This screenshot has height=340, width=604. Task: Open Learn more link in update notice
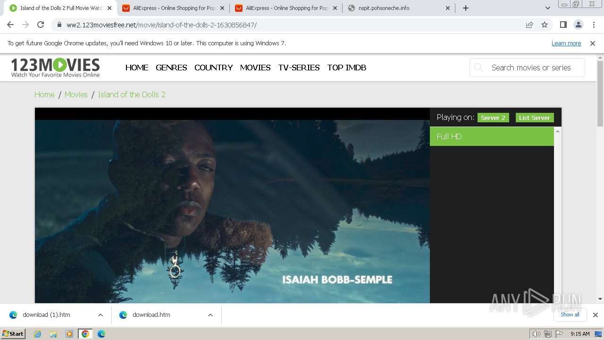566,43
